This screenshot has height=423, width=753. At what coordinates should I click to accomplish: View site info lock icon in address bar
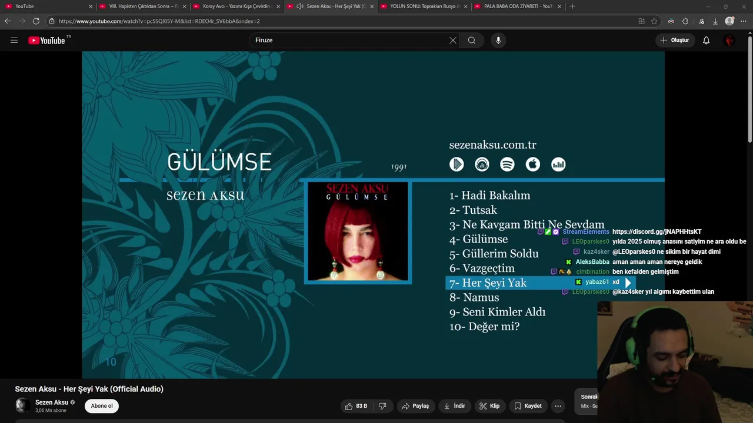point(52,21)
